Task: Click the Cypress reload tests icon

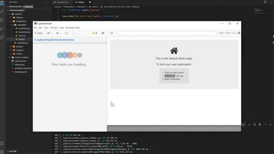Action: tap(103, 33)
